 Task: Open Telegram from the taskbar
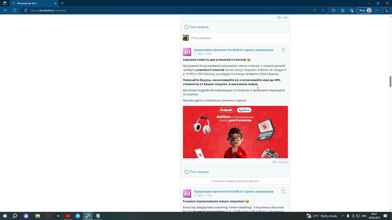pyautogui.click(x=78, y=216)
